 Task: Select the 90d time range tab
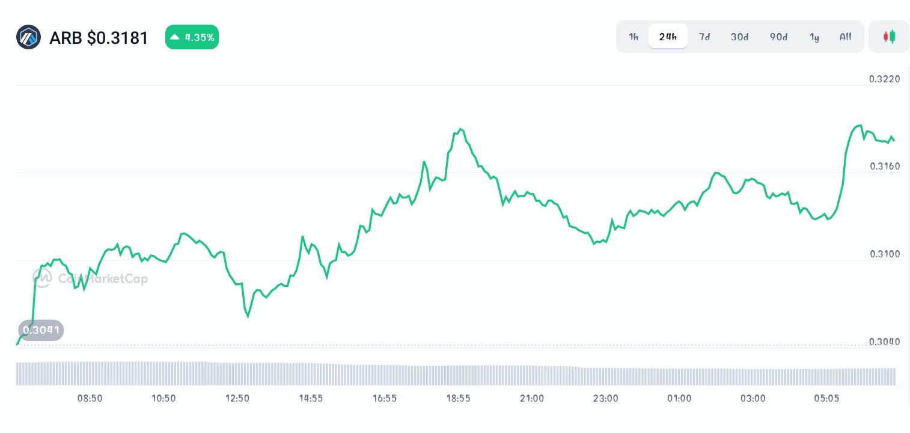(x=778, y=37)
